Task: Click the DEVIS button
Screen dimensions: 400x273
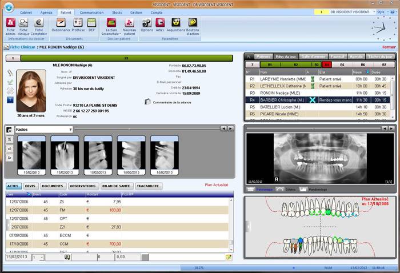Action: (30, 186)
